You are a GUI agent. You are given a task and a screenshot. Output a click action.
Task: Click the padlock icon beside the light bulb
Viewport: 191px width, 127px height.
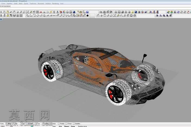(58, 12)
